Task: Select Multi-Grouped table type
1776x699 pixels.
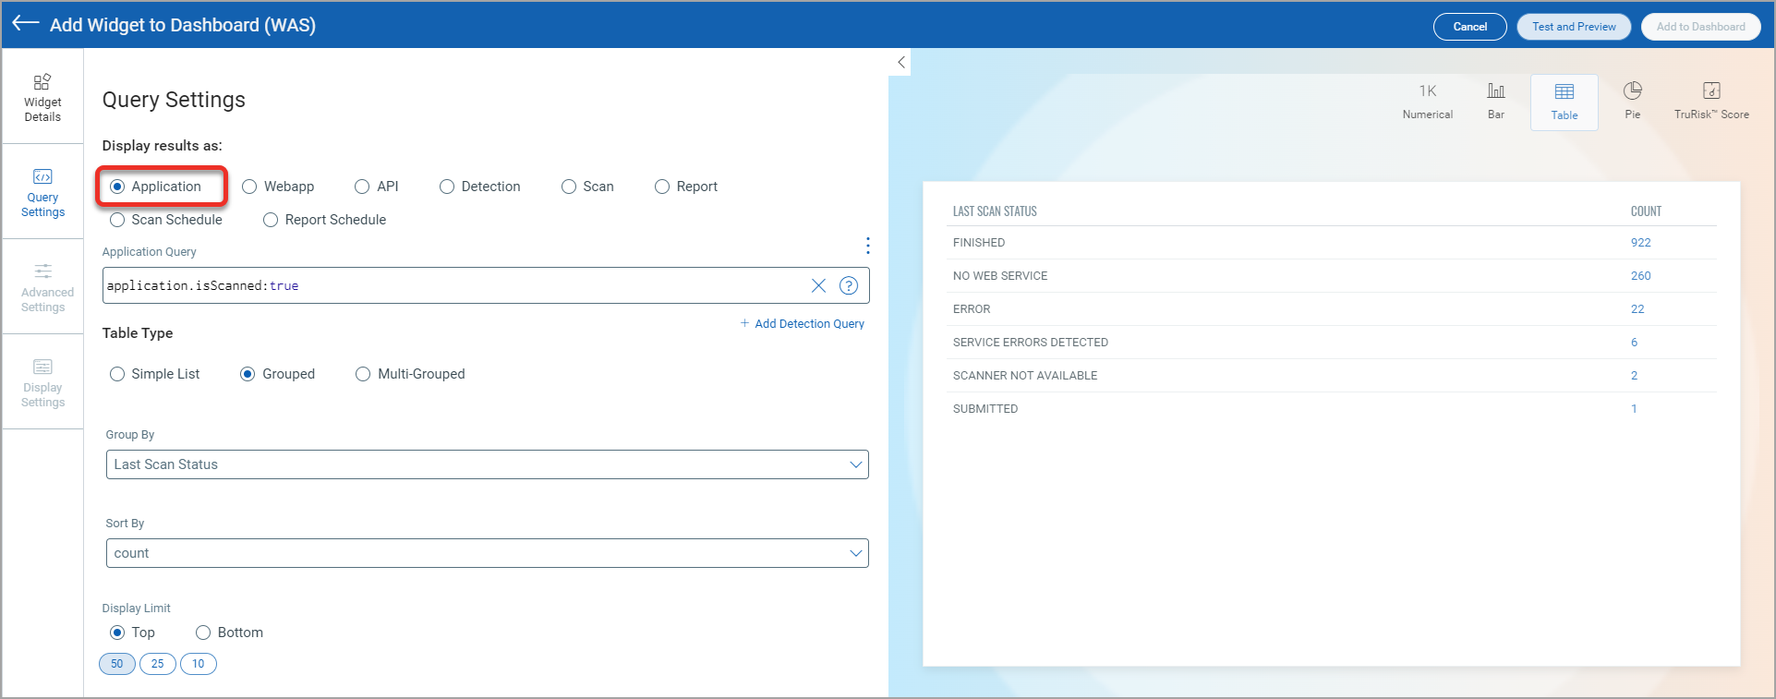Action: (x=363, y=374)
